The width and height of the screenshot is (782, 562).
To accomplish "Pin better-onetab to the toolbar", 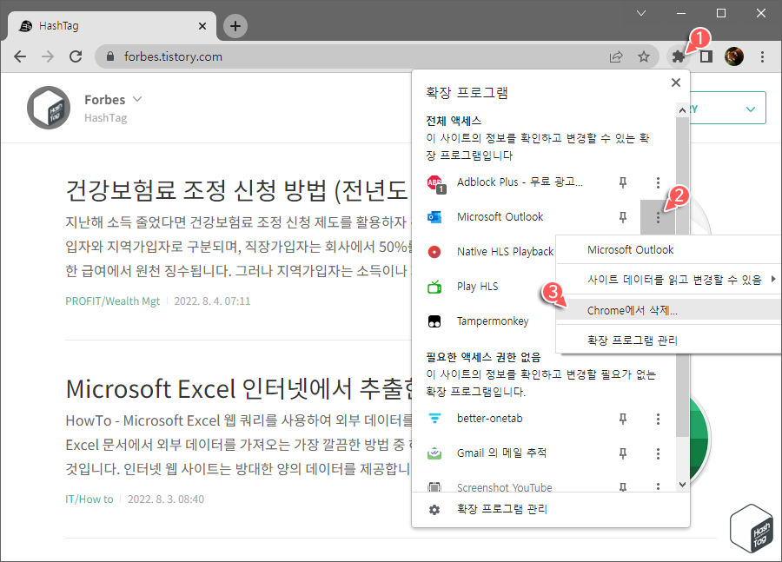I will [x=623, y=418].
